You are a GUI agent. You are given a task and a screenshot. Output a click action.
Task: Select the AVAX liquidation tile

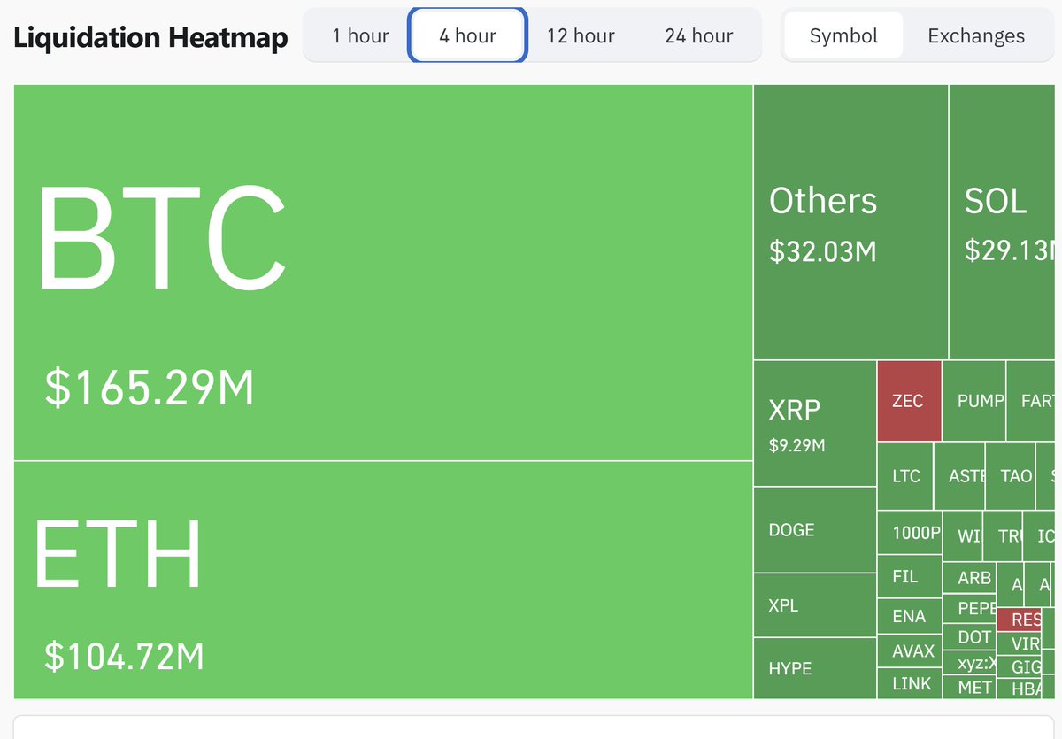point(910,650)
